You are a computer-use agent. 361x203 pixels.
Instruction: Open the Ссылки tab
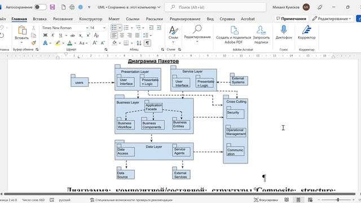click(133, 19)
